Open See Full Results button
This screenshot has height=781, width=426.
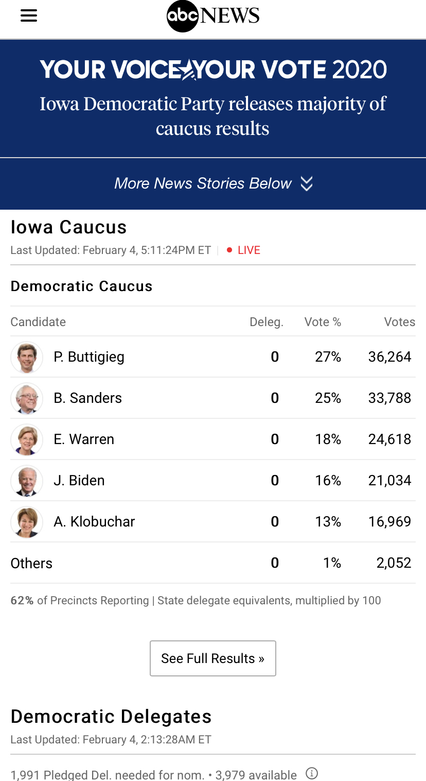point(213,658)
